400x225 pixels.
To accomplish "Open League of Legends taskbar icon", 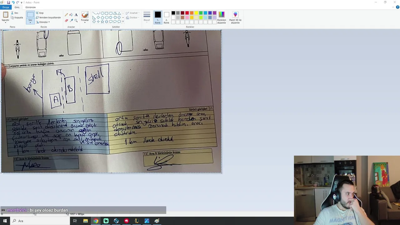I will click(137, 221).
